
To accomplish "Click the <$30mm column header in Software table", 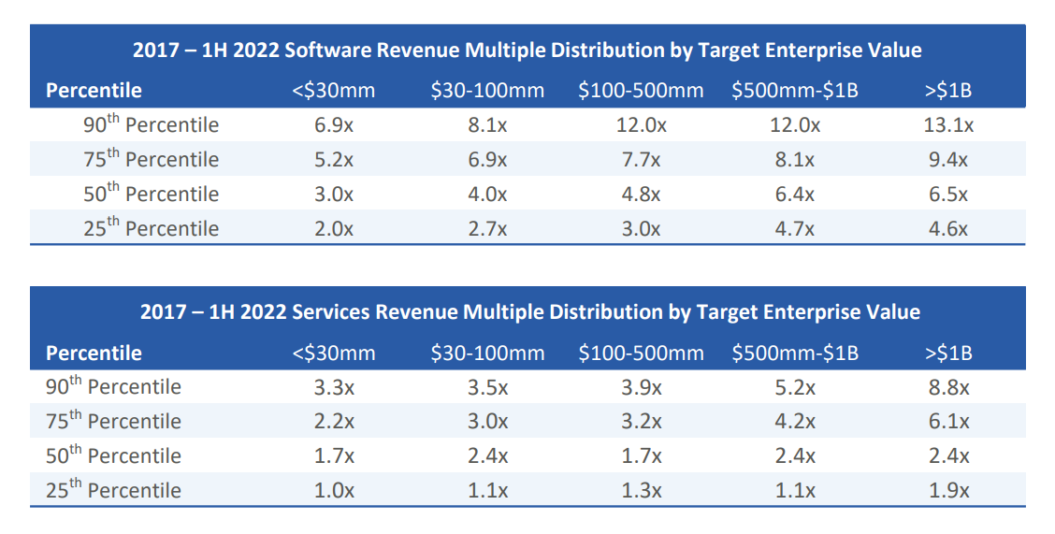I will point(334,91).
